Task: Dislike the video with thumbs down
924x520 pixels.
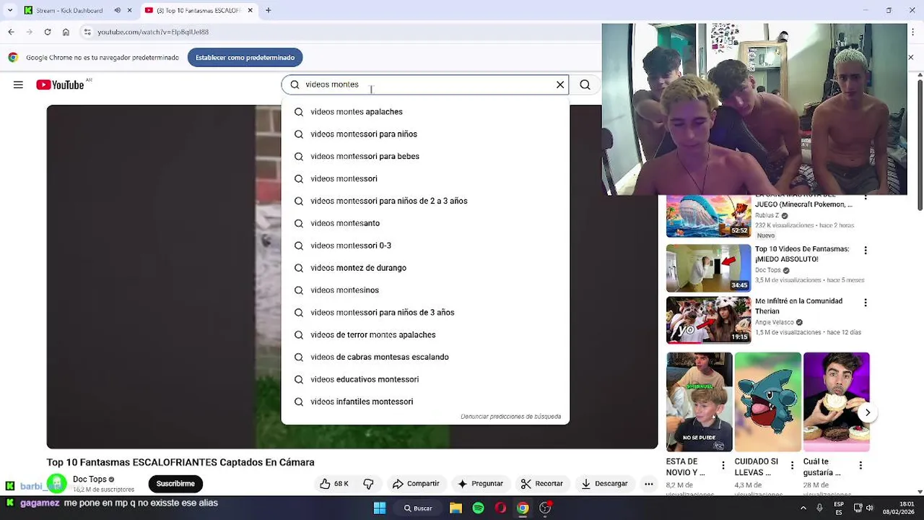Action: (368, 484)
